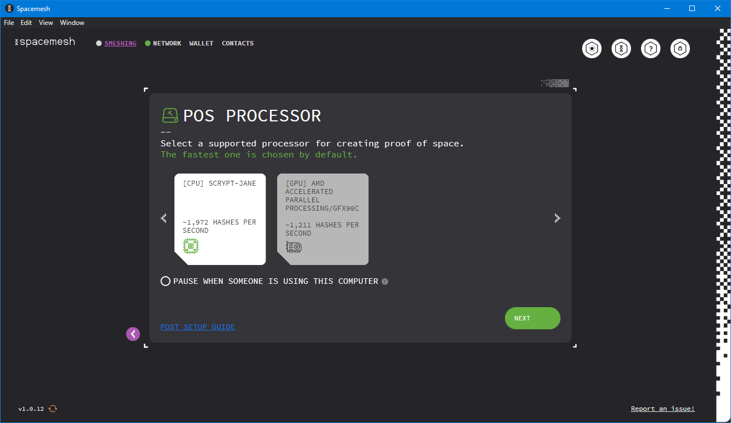Image resolution: width=731 pixels, height=423 pixels.
Task: Maximize the Spacemesh window
Action: 692,8
